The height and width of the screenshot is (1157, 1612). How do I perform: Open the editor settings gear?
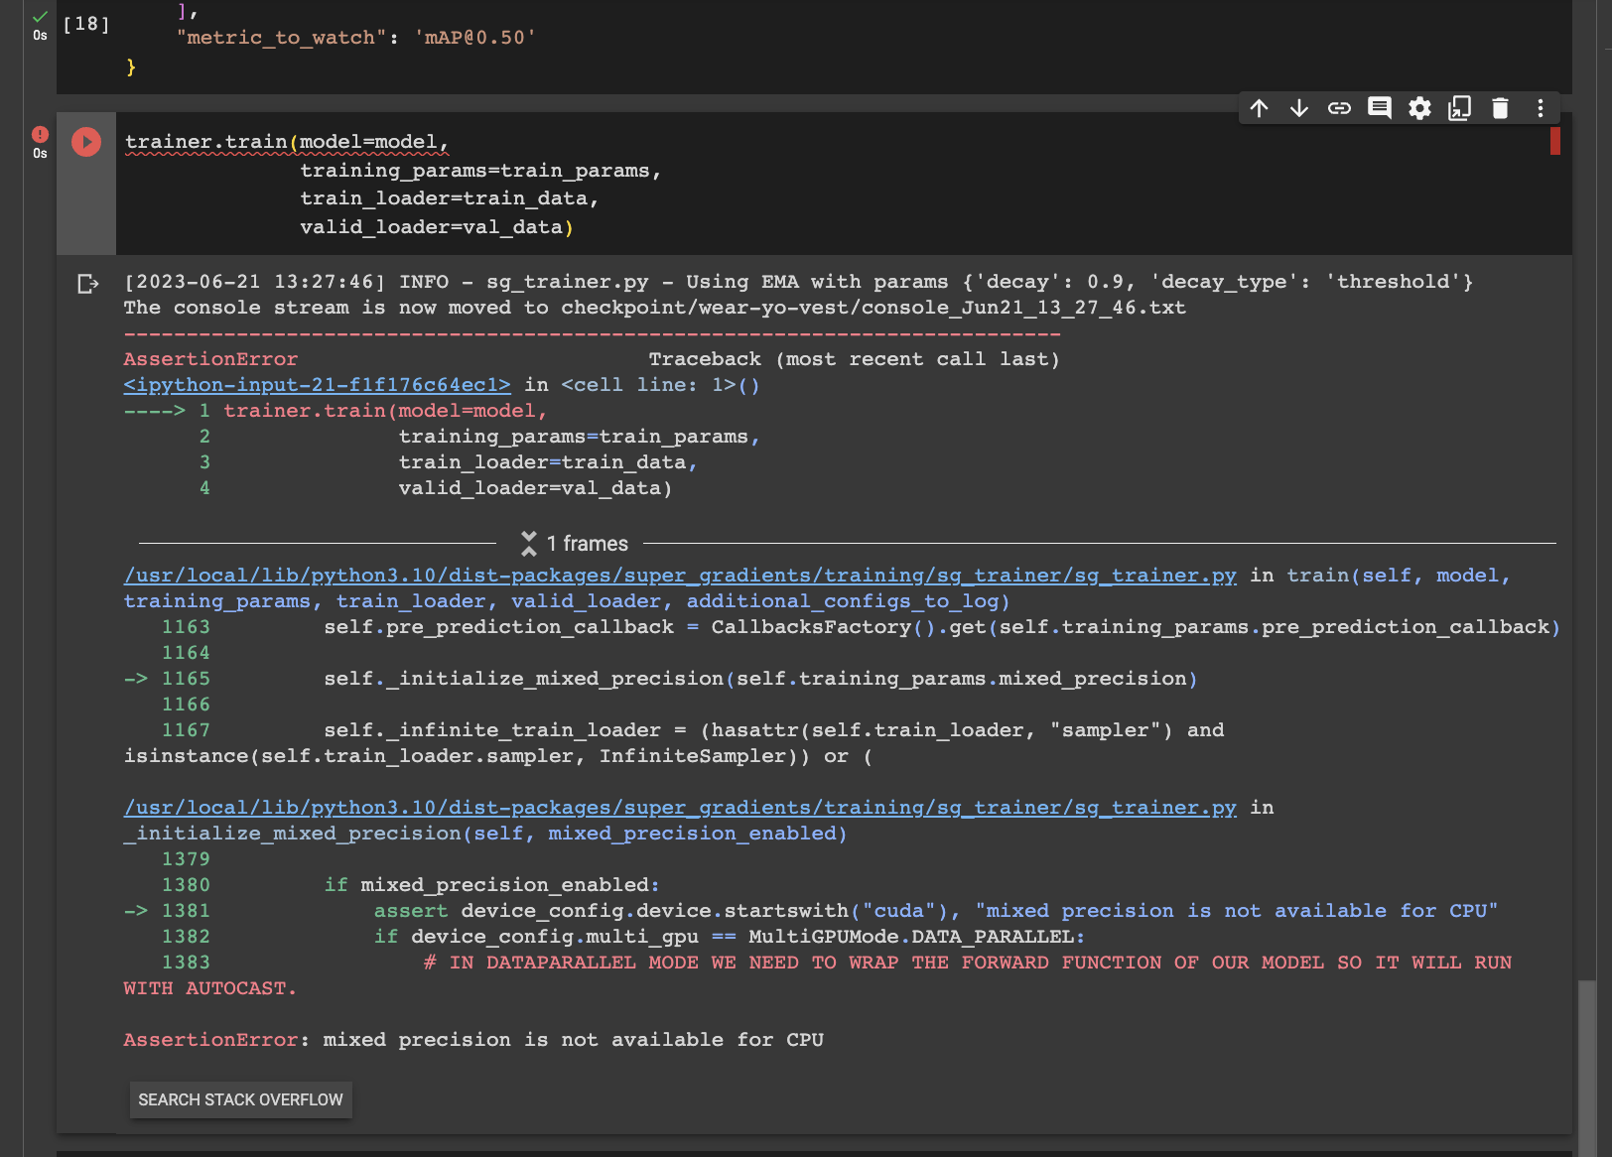[x=1419, y=108]
